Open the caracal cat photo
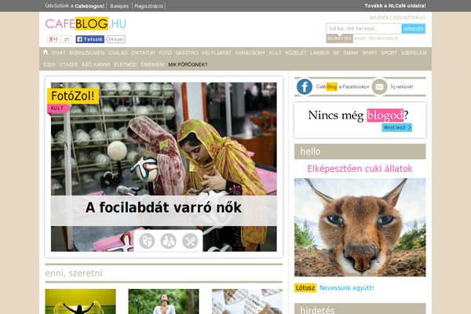This screenshot has height=314, width=471. pos(360,228)
